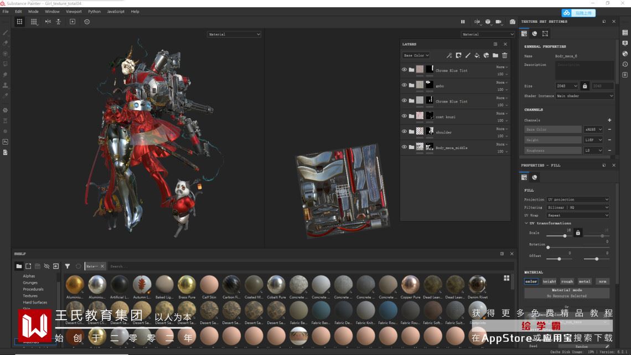The width and height of the screenshot is (631, 355).
Task: Add a new channel with plus button
Action: 609,120
